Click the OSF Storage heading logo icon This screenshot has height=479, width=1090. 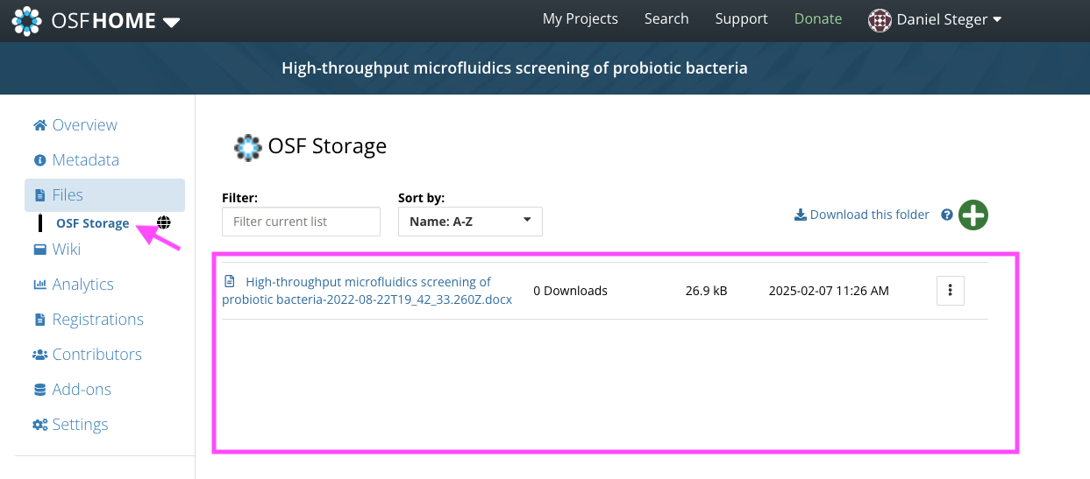247,147
